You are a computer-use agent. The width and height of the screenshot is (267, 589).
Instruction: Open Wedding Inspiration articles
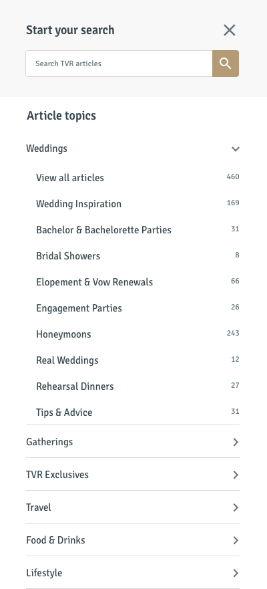(x=79, y=204)
